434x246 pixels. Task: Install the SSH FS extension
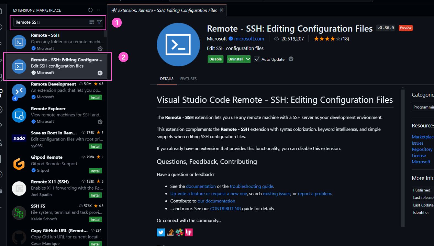coord(96,220)
